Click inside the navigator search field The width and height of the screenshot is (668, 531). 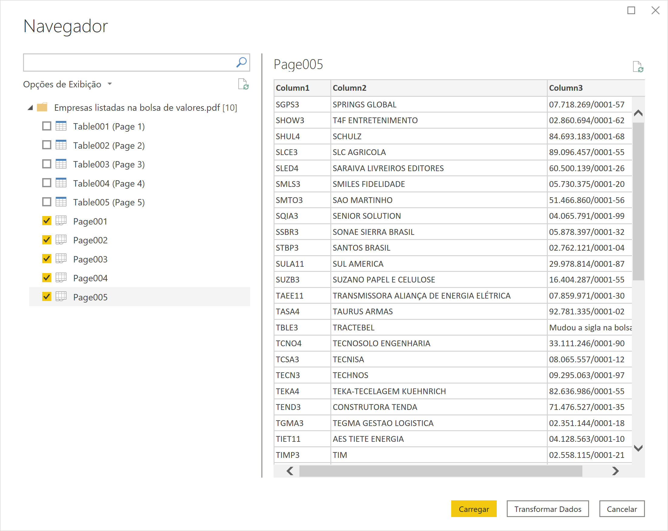[128, 63]
